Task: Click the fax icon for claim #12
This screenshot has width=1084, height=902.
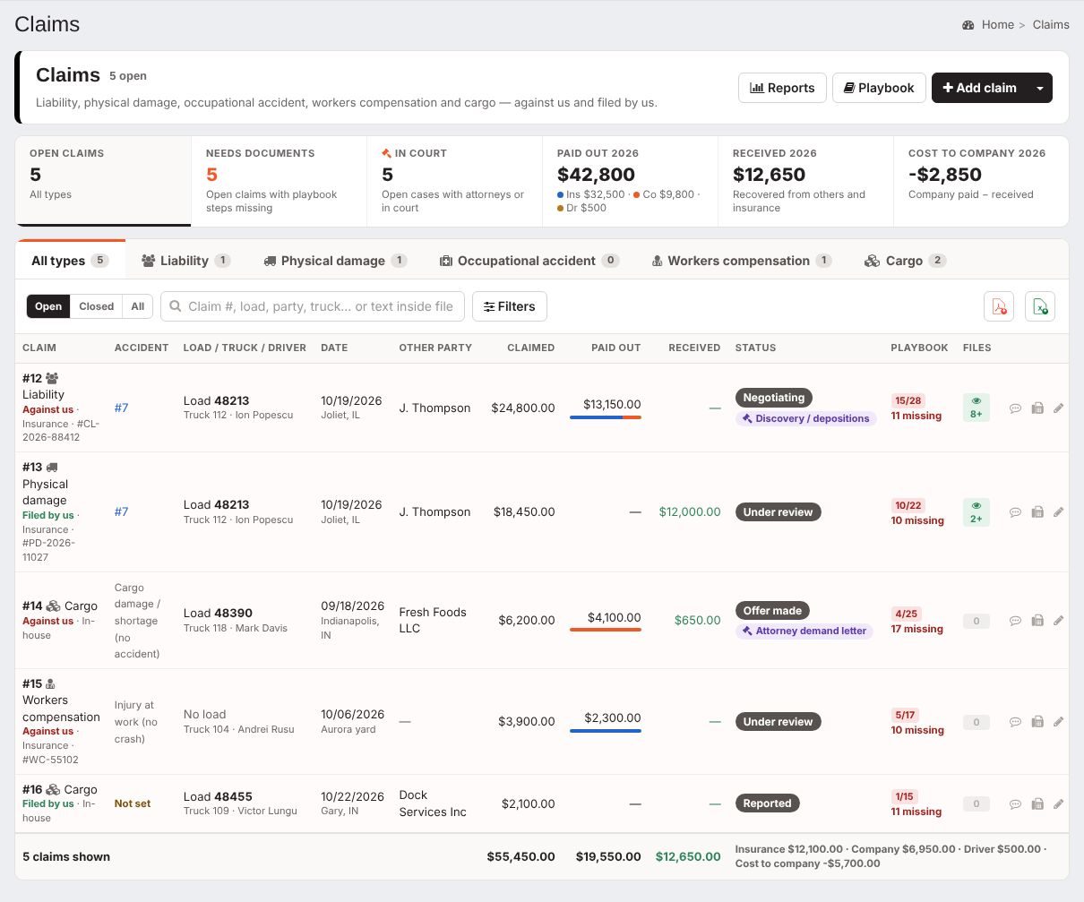Action: 1037,408
